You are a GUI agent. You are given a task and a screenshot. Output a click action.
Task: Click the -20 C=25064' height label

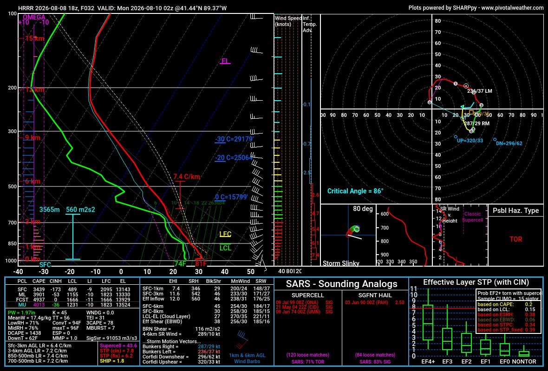234,158
